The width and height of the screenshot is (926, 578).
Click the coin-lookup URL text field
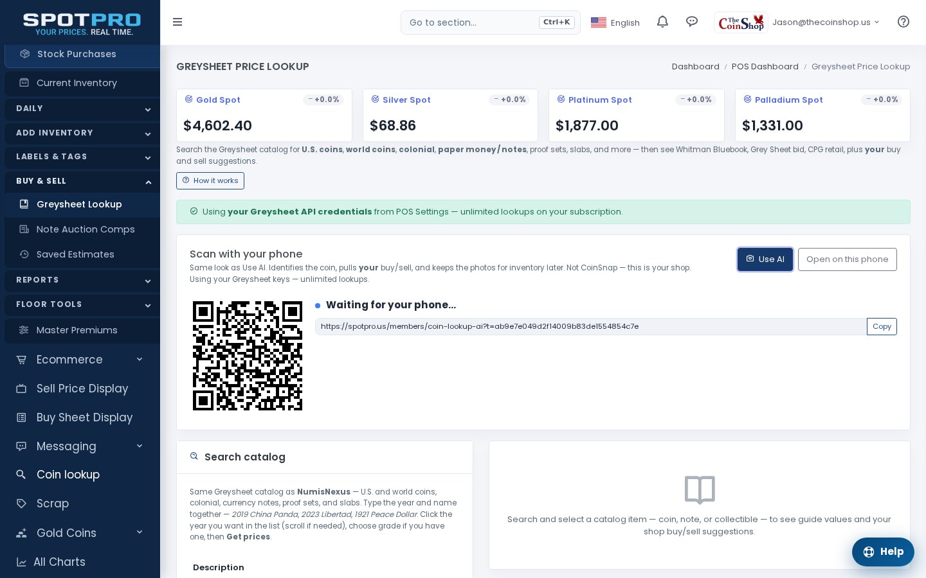coord(591,326)
